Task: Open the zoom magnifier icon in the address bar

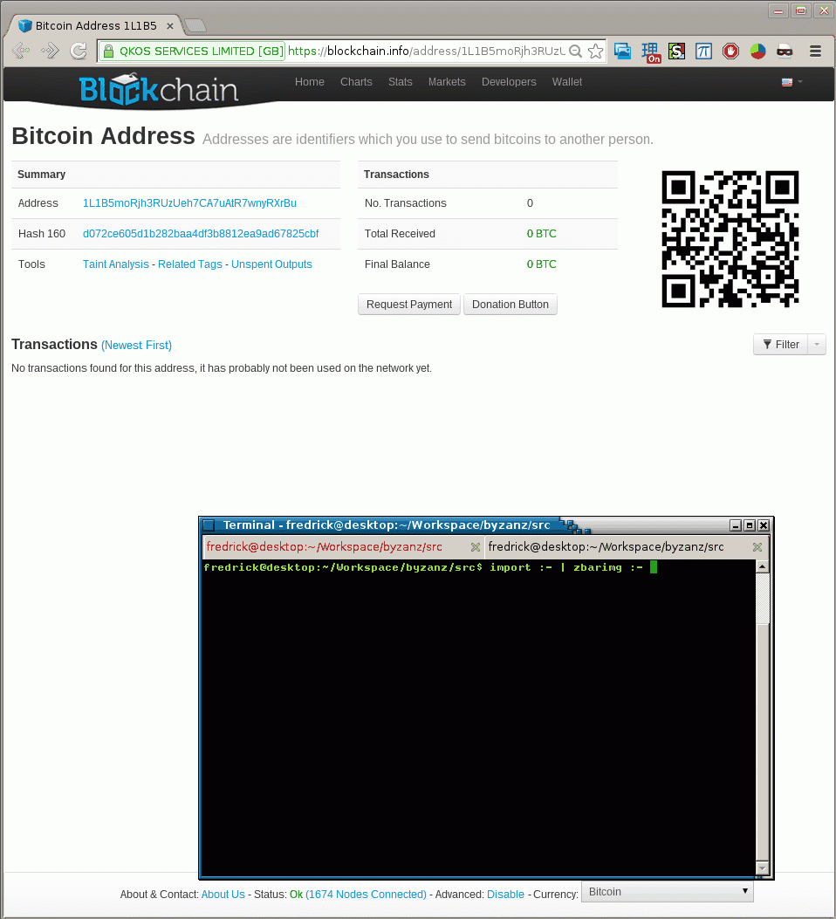Action: pos(575,51)
